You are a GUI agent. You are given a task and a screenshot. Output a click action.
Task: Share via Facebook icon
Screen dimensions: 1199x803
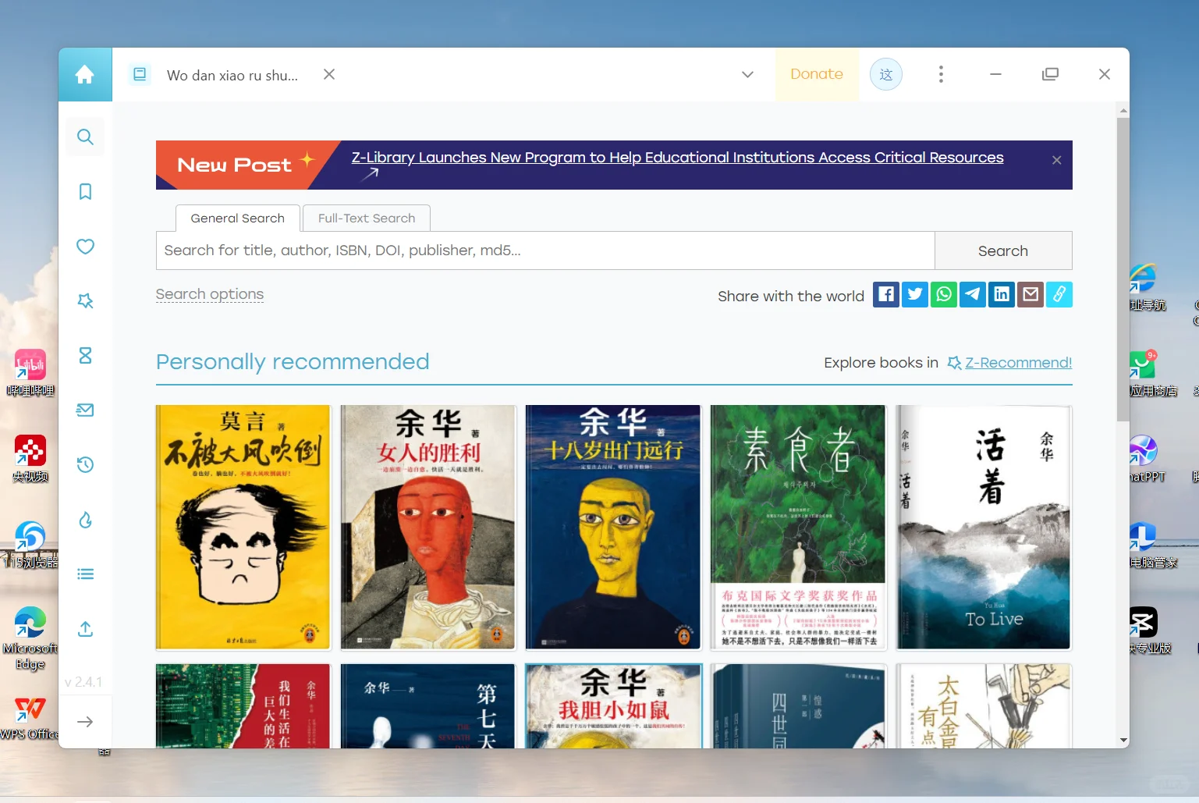click(886, 294)
